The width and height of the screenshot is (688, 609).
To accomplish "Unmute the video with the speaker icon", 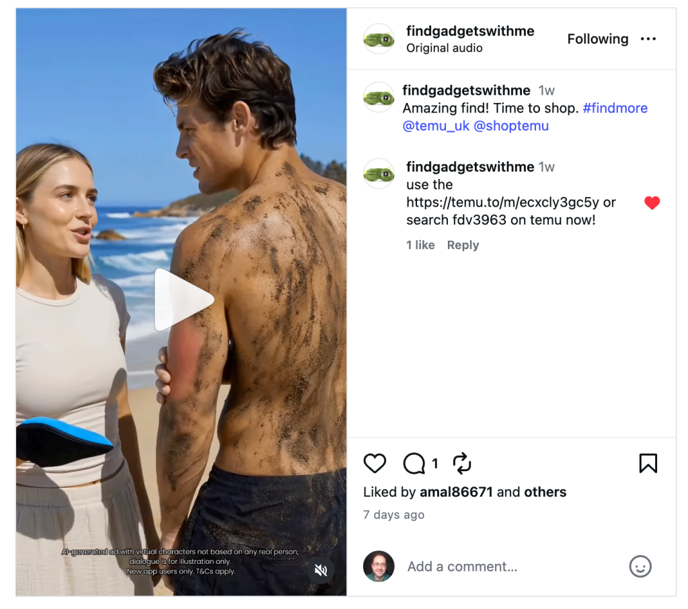I will point(321,571).
